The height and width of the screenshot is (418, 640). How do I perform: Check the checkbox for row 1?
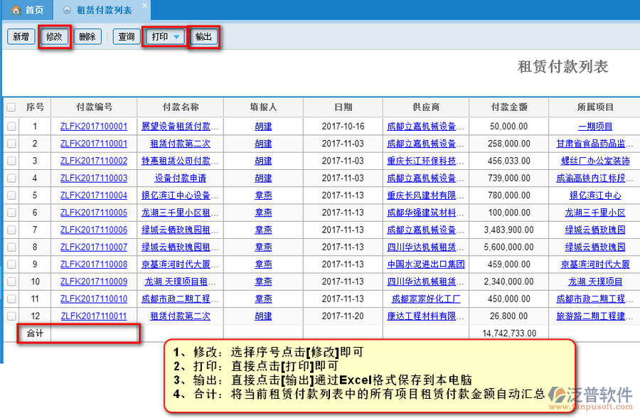(11, 127)
